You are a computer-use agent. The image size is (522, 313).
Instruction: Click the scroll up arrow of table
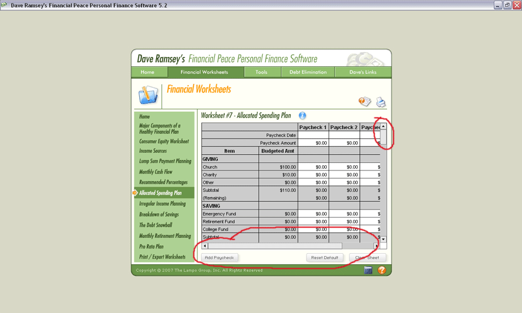click(x=383, y=126)
